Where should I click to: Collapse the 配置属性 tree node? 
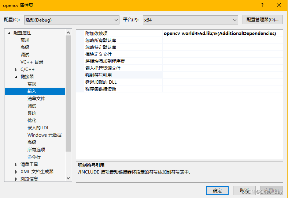click(x=9, y=33)
